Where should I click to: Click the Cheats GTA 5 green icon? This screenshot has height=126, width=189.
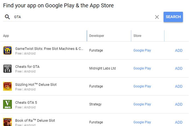click(8, 104)
